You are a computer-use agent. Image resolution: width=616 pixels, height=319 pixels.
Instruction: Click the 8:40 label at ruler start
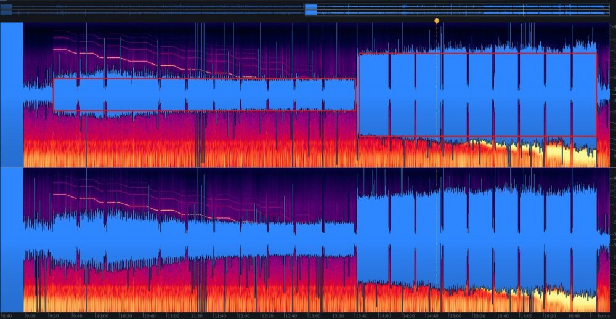tap(7, 315)
